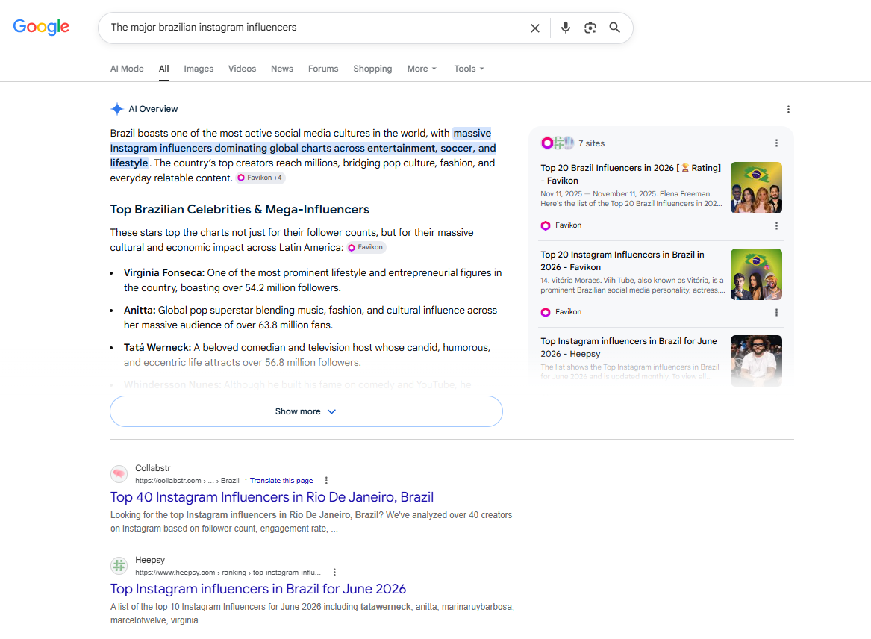
Task: Switch to News tab
Action: coord(281,69)
